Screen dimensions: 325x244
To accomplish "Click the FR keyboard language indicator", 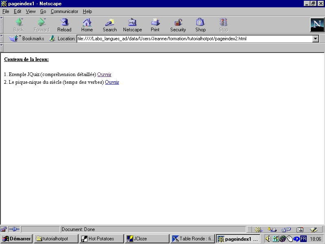I will (303, 239).
